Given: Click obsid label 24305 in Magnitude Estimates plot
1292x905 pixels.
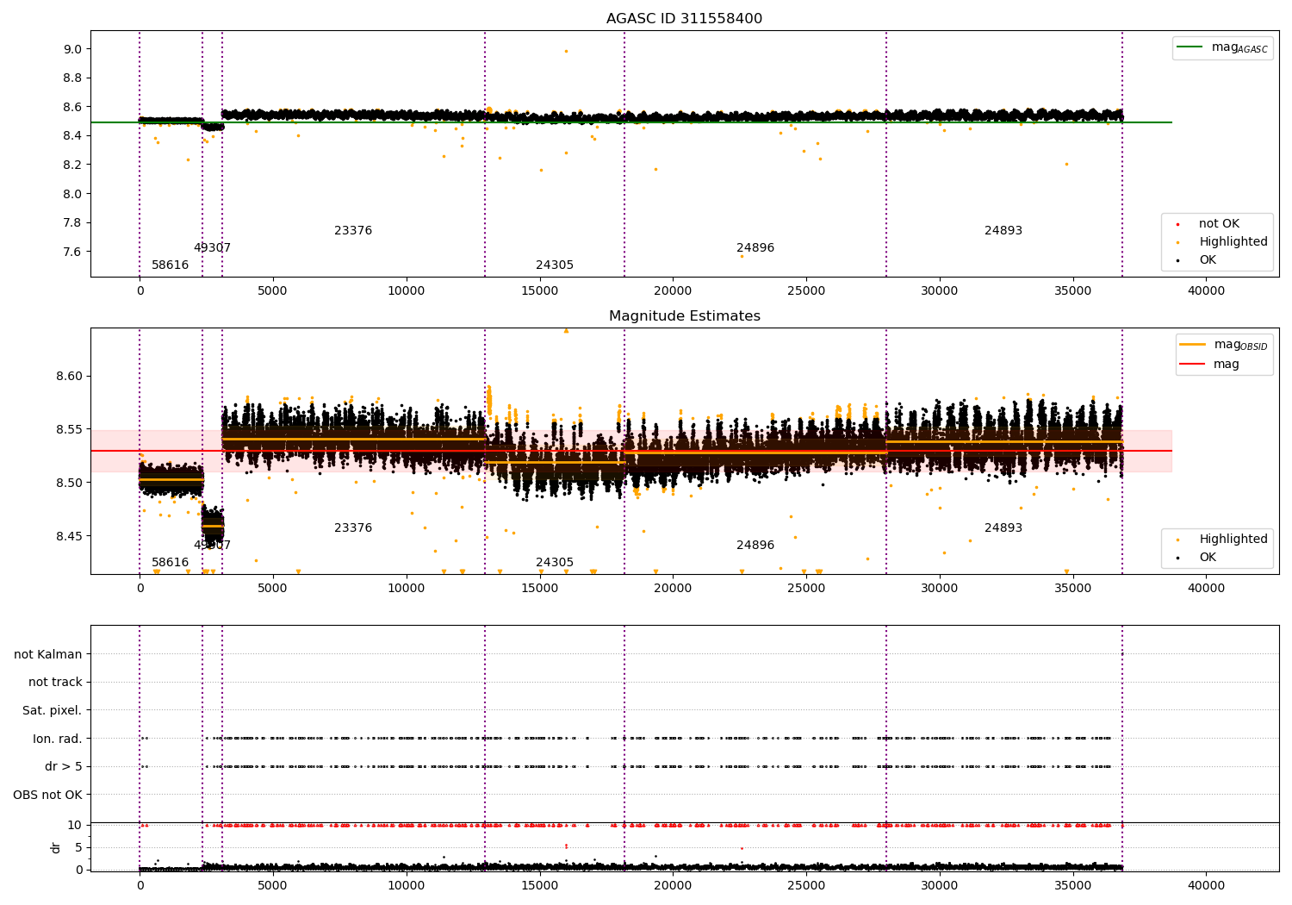Looking at the screenshot, I should 555,562.
